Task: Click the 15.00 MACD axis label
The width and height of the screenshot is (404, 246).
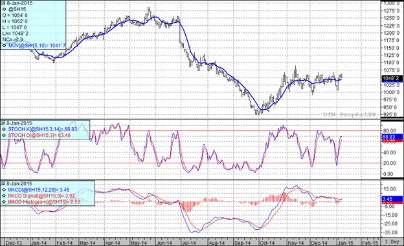Action: pyautogui.click(x=389, y=189)
